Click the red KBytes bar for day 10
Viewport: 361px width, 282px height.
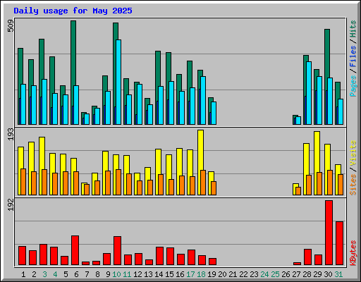pyautogui.click(x=117, y=251)
